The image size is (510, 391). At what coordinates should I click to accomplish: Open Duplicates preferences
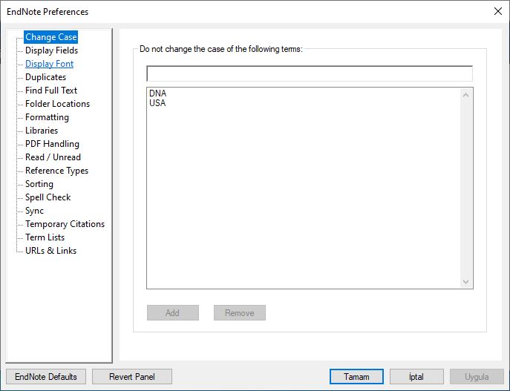point(45,77)
